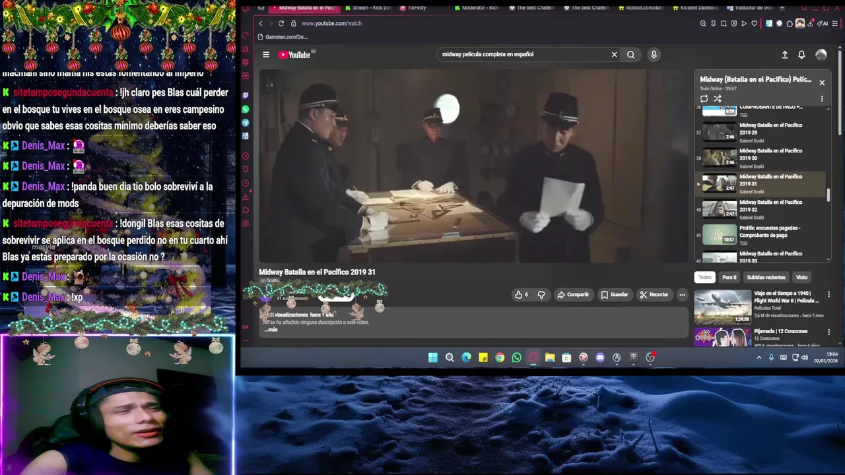This screenshot has height=475, width=845.
Task: Toggle playlist loop
Action: click(704, 99)
